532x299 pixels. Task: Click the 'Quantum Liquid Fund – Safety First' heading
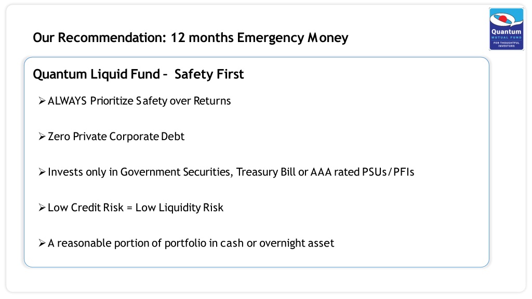[138, 74]
